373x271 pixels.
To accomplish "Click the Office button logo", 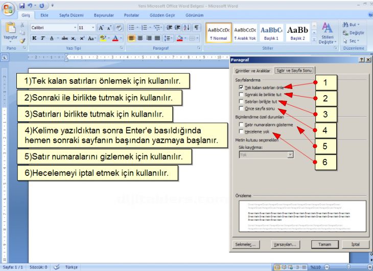I will [8, 9].
